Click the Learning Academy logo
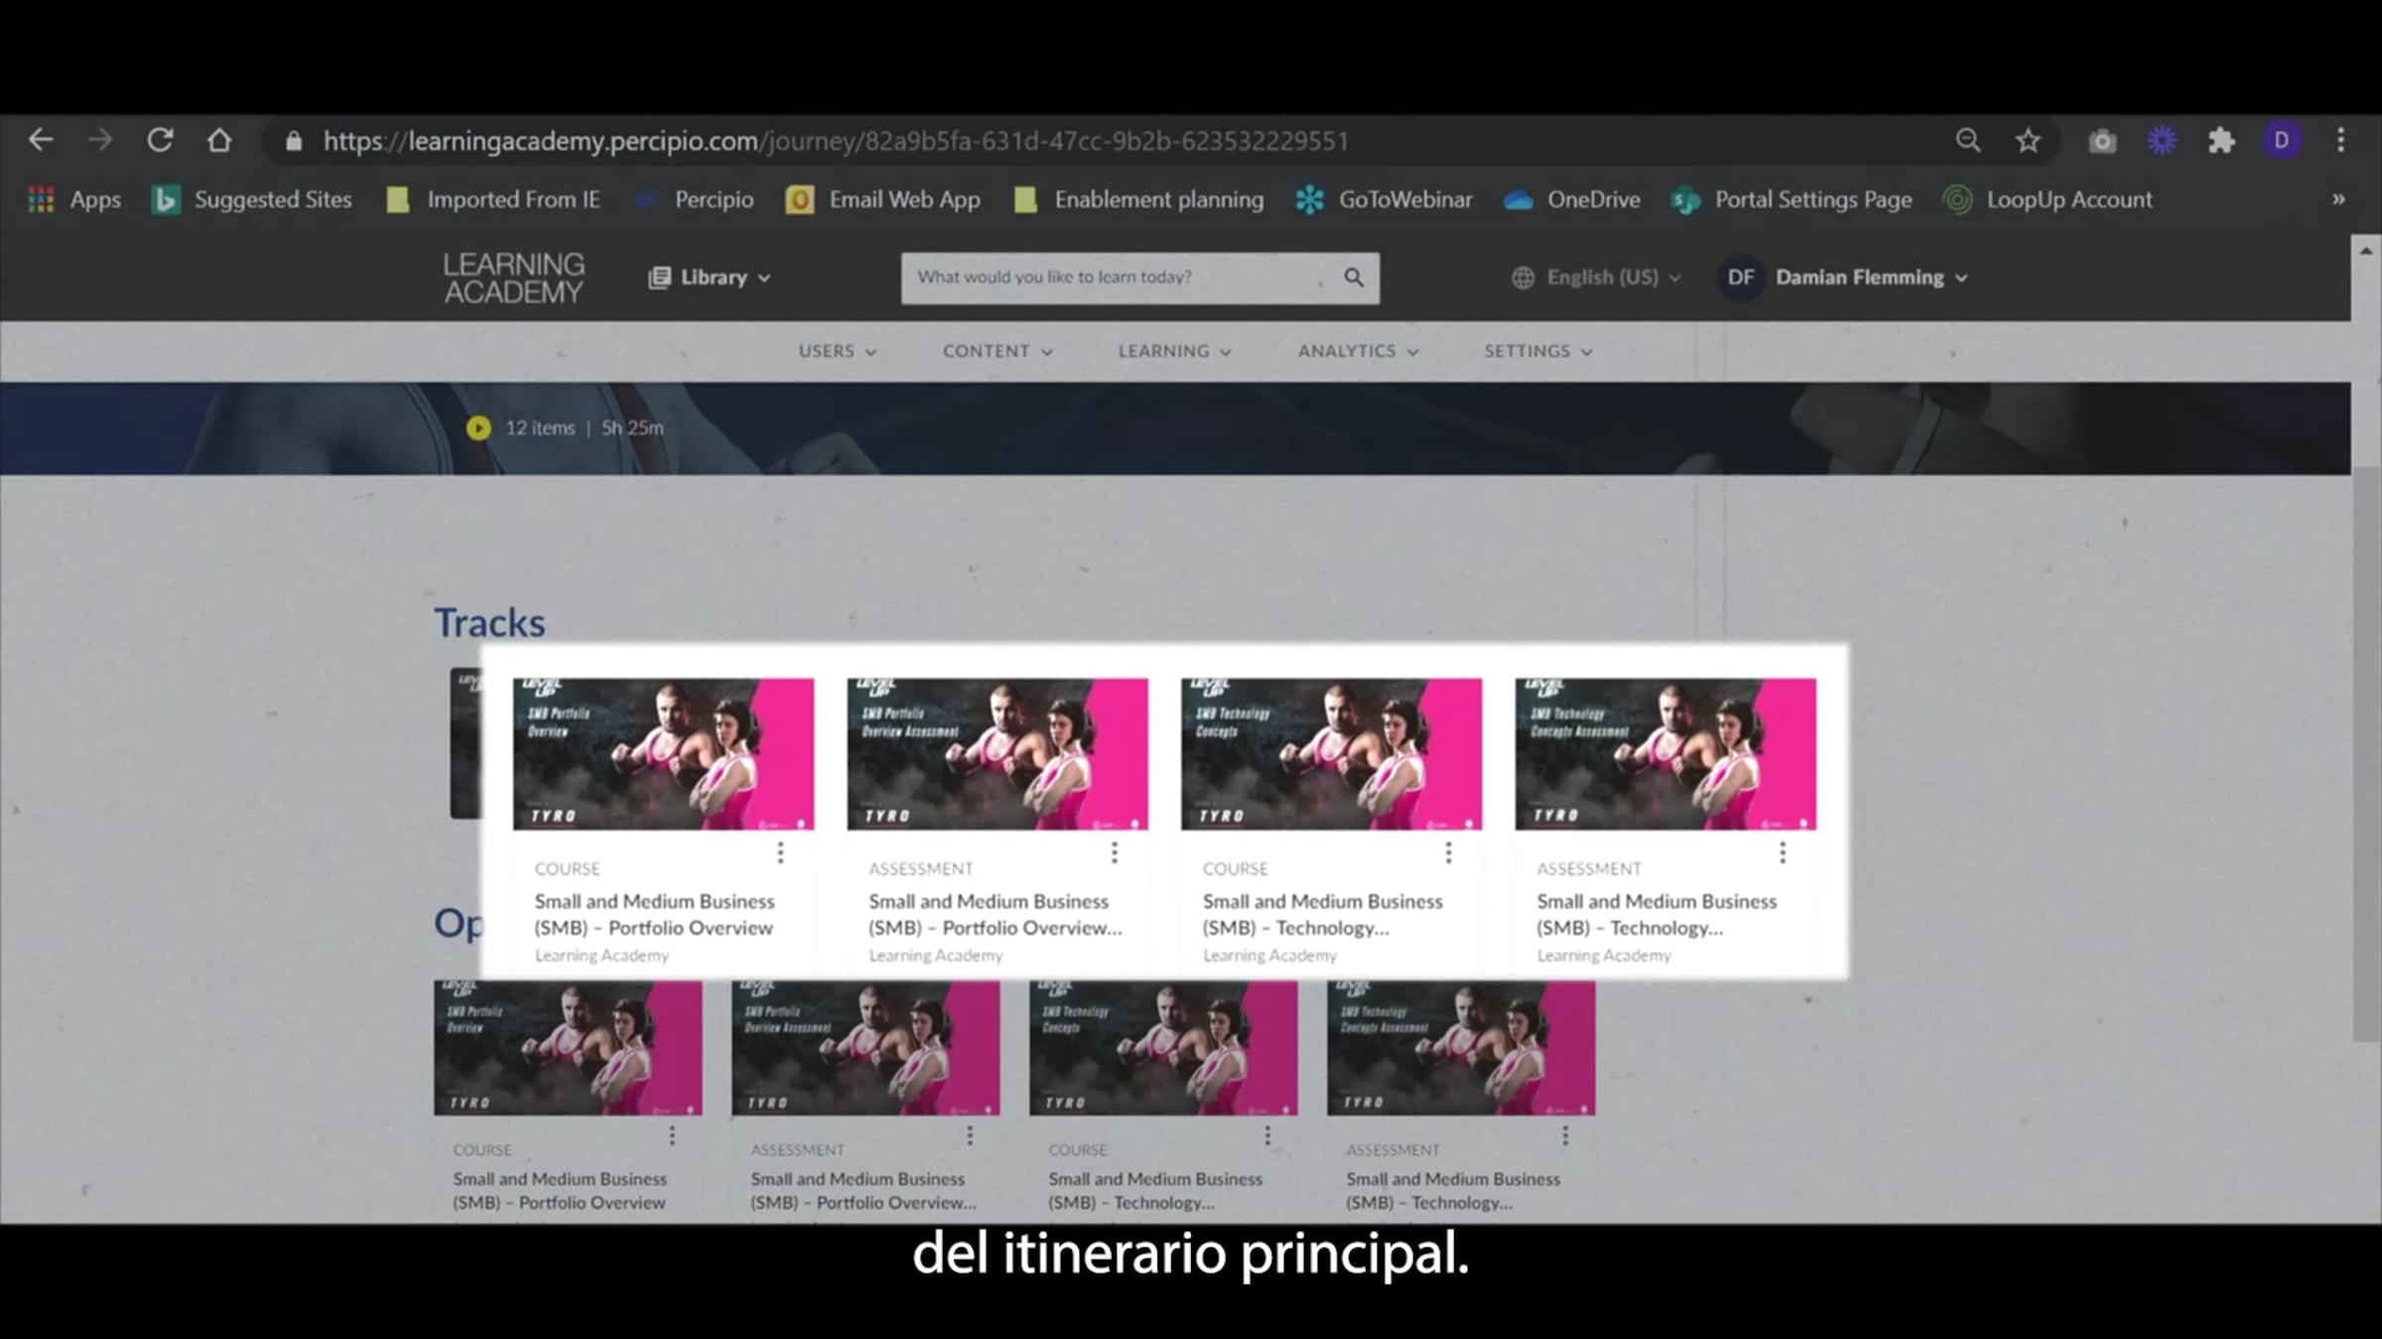2382x1339 pixels. 513,278
